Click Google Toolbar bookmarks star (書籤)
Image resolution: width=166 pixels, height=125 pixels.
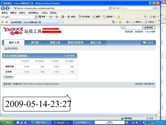pyautogui.click(x=72, y=17)
